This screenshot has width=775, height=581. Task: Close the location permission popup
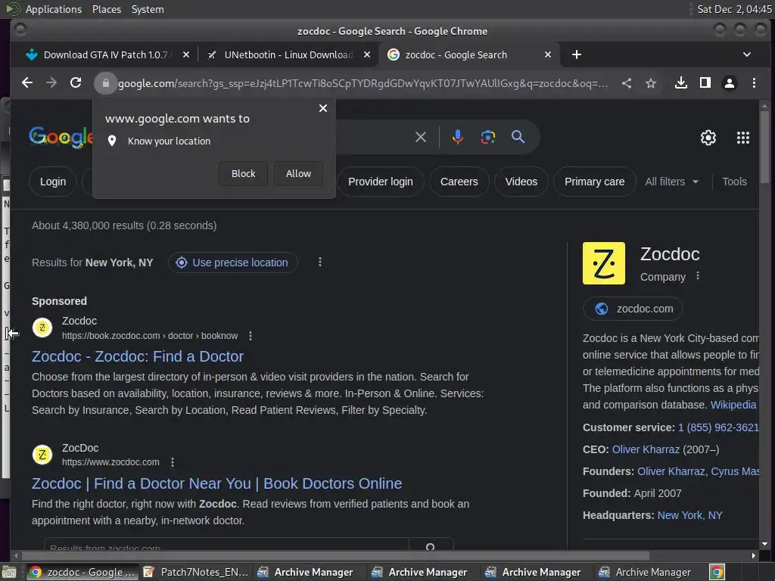[322, 108]
